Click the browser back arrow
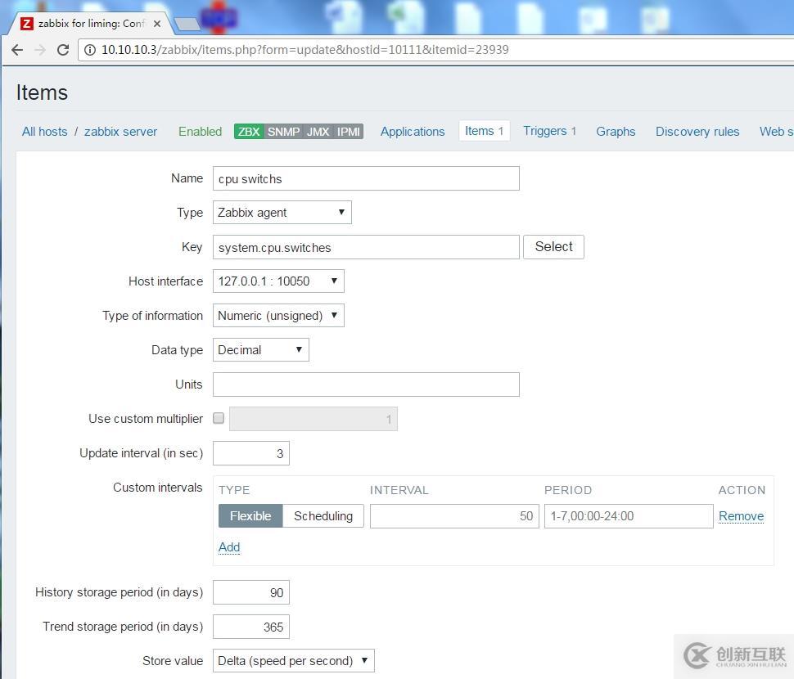This screenshot has width=794, height=679. (17, 50)
